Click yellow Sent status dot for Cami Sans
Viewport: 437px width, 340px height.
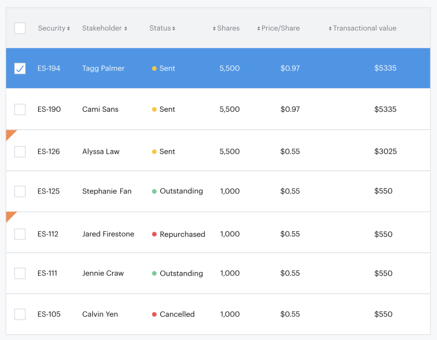point(154,109)
